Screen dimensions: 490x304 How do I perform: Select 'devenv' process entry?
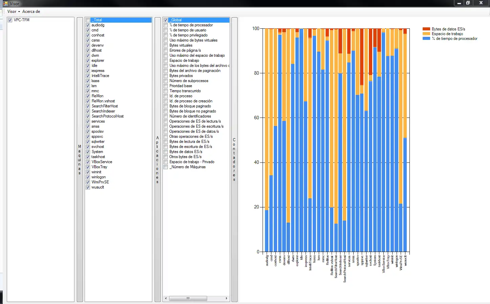97,45
